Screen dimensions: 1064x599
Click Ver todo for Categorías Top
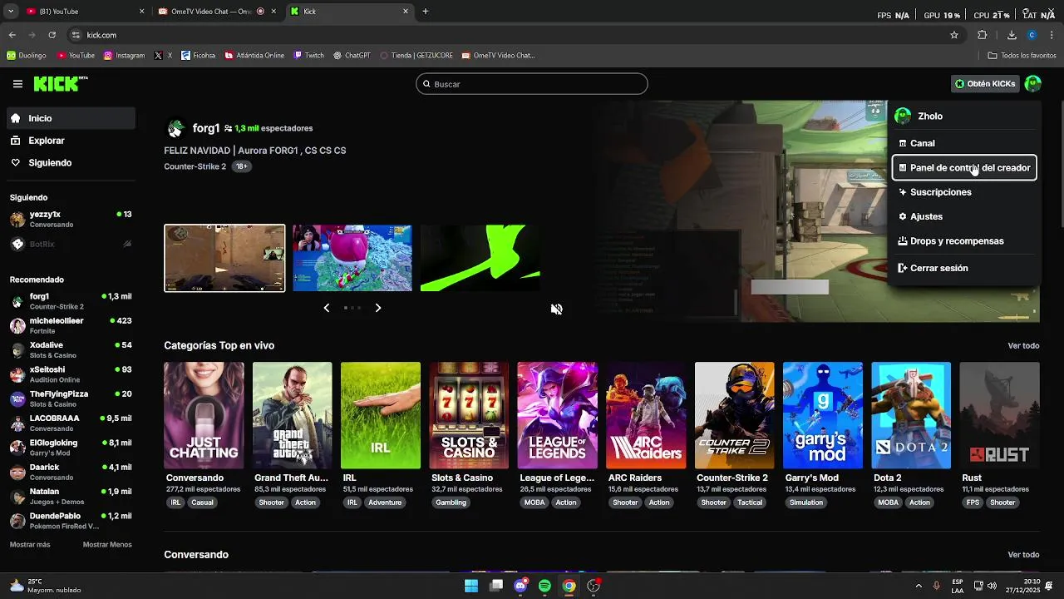[x=1023, y=345]
